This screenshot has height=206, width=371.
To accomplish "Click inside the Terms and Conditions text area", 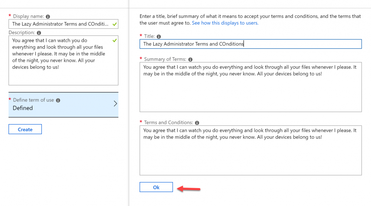I will click(251, 150).
